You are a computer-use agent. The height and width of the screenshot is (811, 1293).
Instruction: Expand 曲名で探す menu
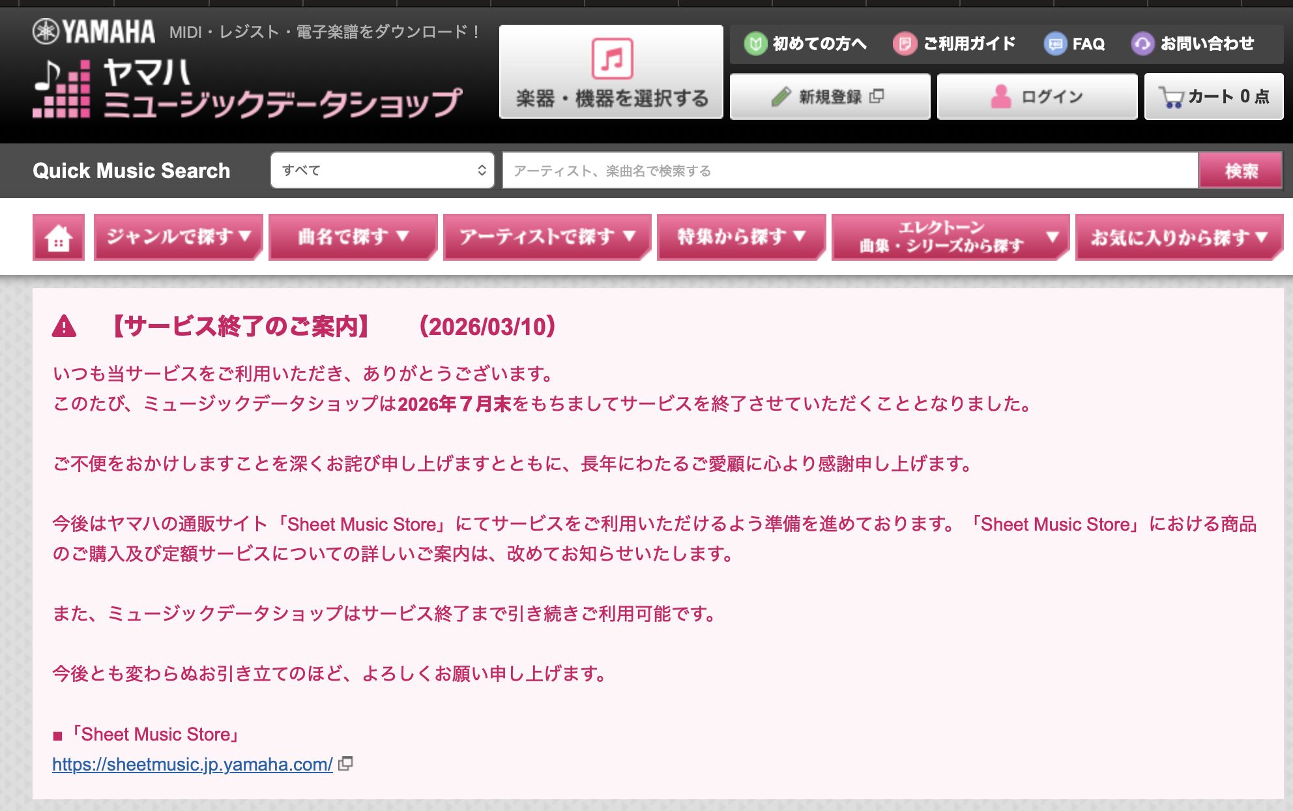click(353, 237)
